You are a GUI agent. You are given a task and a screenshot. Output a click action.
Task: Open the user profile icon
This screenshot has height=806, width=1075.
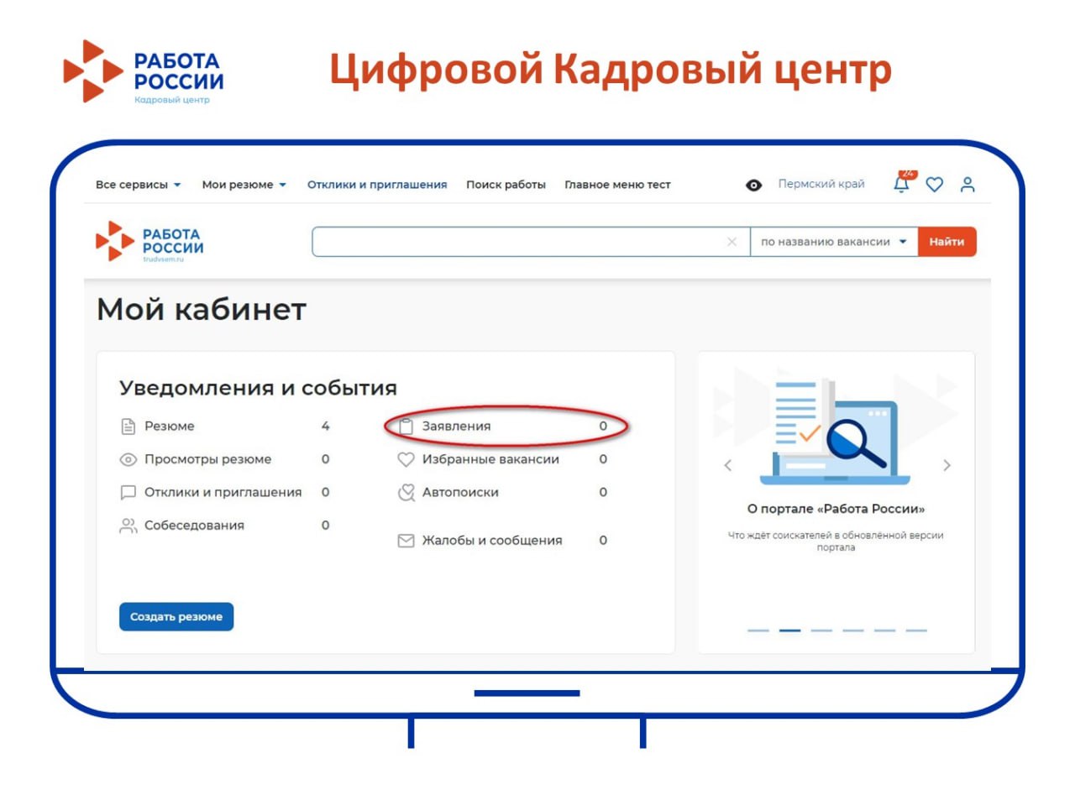[967, 184]
